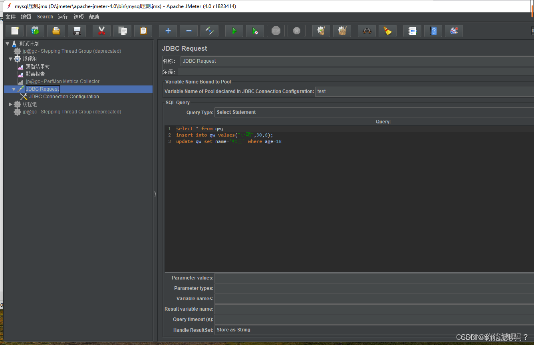This screenshot has height=345, width=534.
Task: Click the 名称 name field
Action: coord(357,61)
